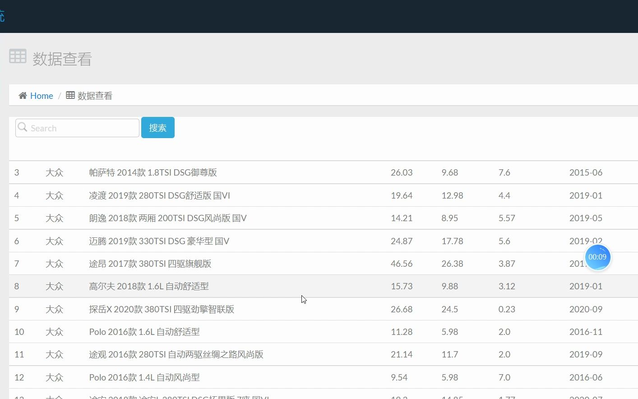Viewport: 638px width, 399px height.
Task: Click price cell 9.54
Action: (x=399, y=377)
